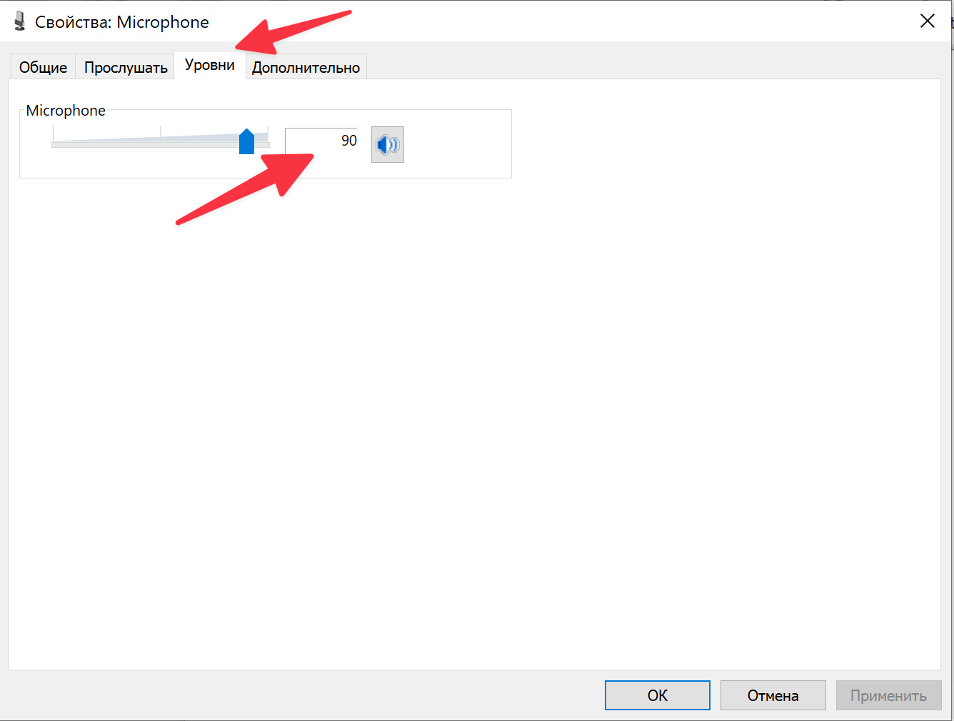Click slider track between middle tick and handle
954x721 pixels.
[204, 143]
